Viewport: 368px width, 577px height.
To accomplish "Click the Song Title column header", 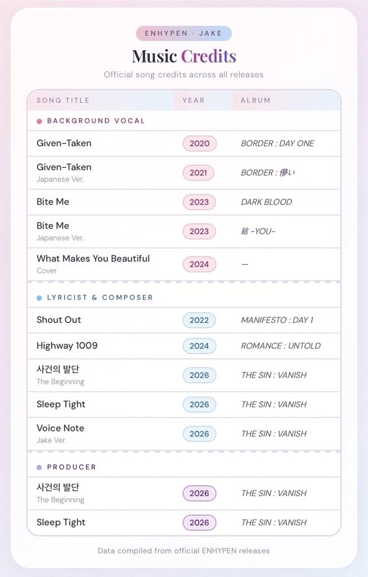I will (x=63, y=100).
